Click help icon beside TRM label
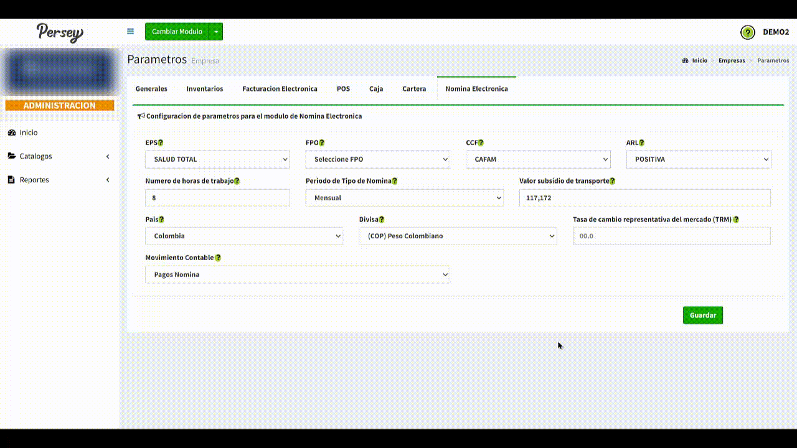The image size is (797, 448). [x=736, y=220]
